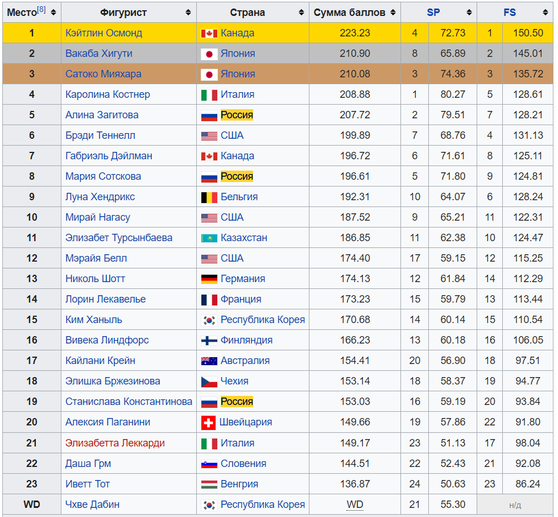The width and height of the screenshot is (558, 517).
Task: Open the SP header link
Action: [433, 13]
